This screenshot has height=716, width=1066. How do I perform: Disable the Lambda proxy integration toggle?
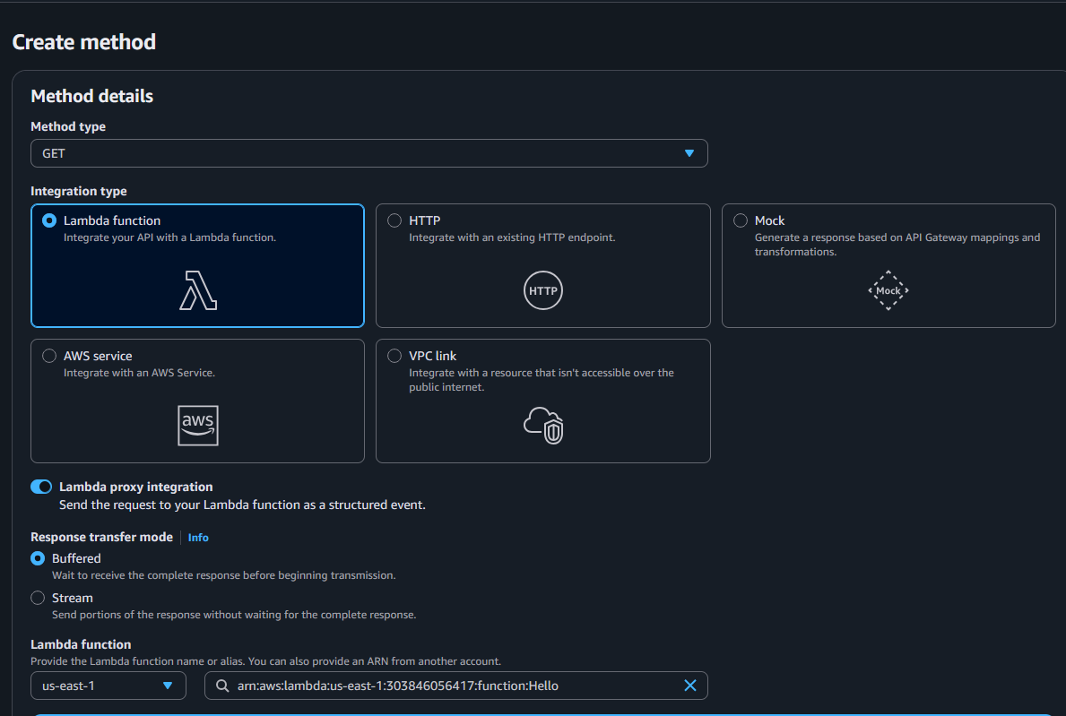tap(41, 487)
